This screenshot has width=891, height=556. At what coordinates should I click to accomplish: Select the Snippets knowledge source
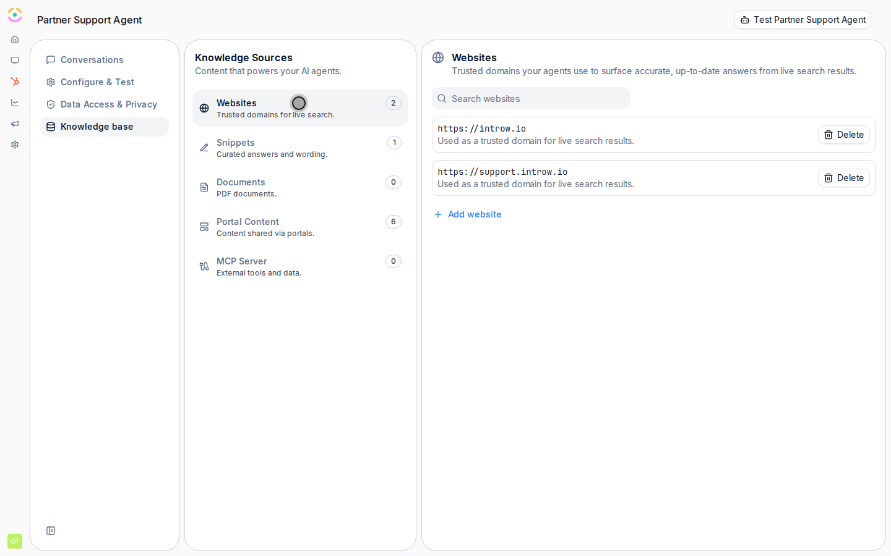pyautogui.click(x=300, y=148)
